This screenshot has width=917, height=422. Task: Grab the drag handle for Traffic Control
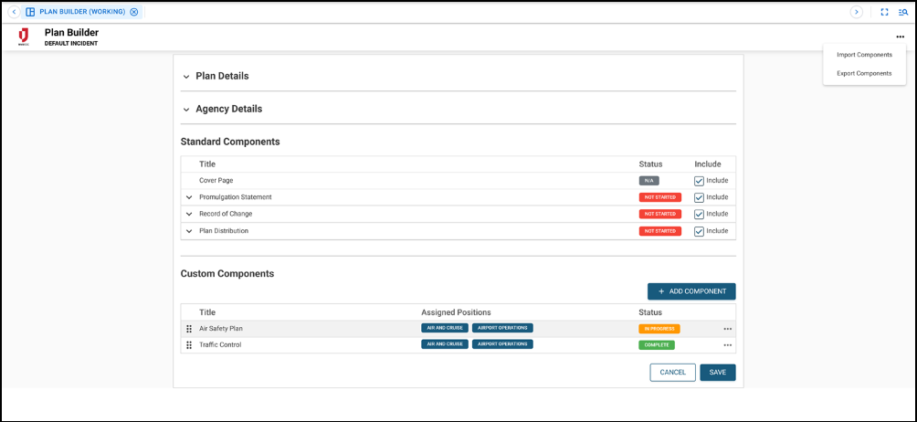(189, 345)
